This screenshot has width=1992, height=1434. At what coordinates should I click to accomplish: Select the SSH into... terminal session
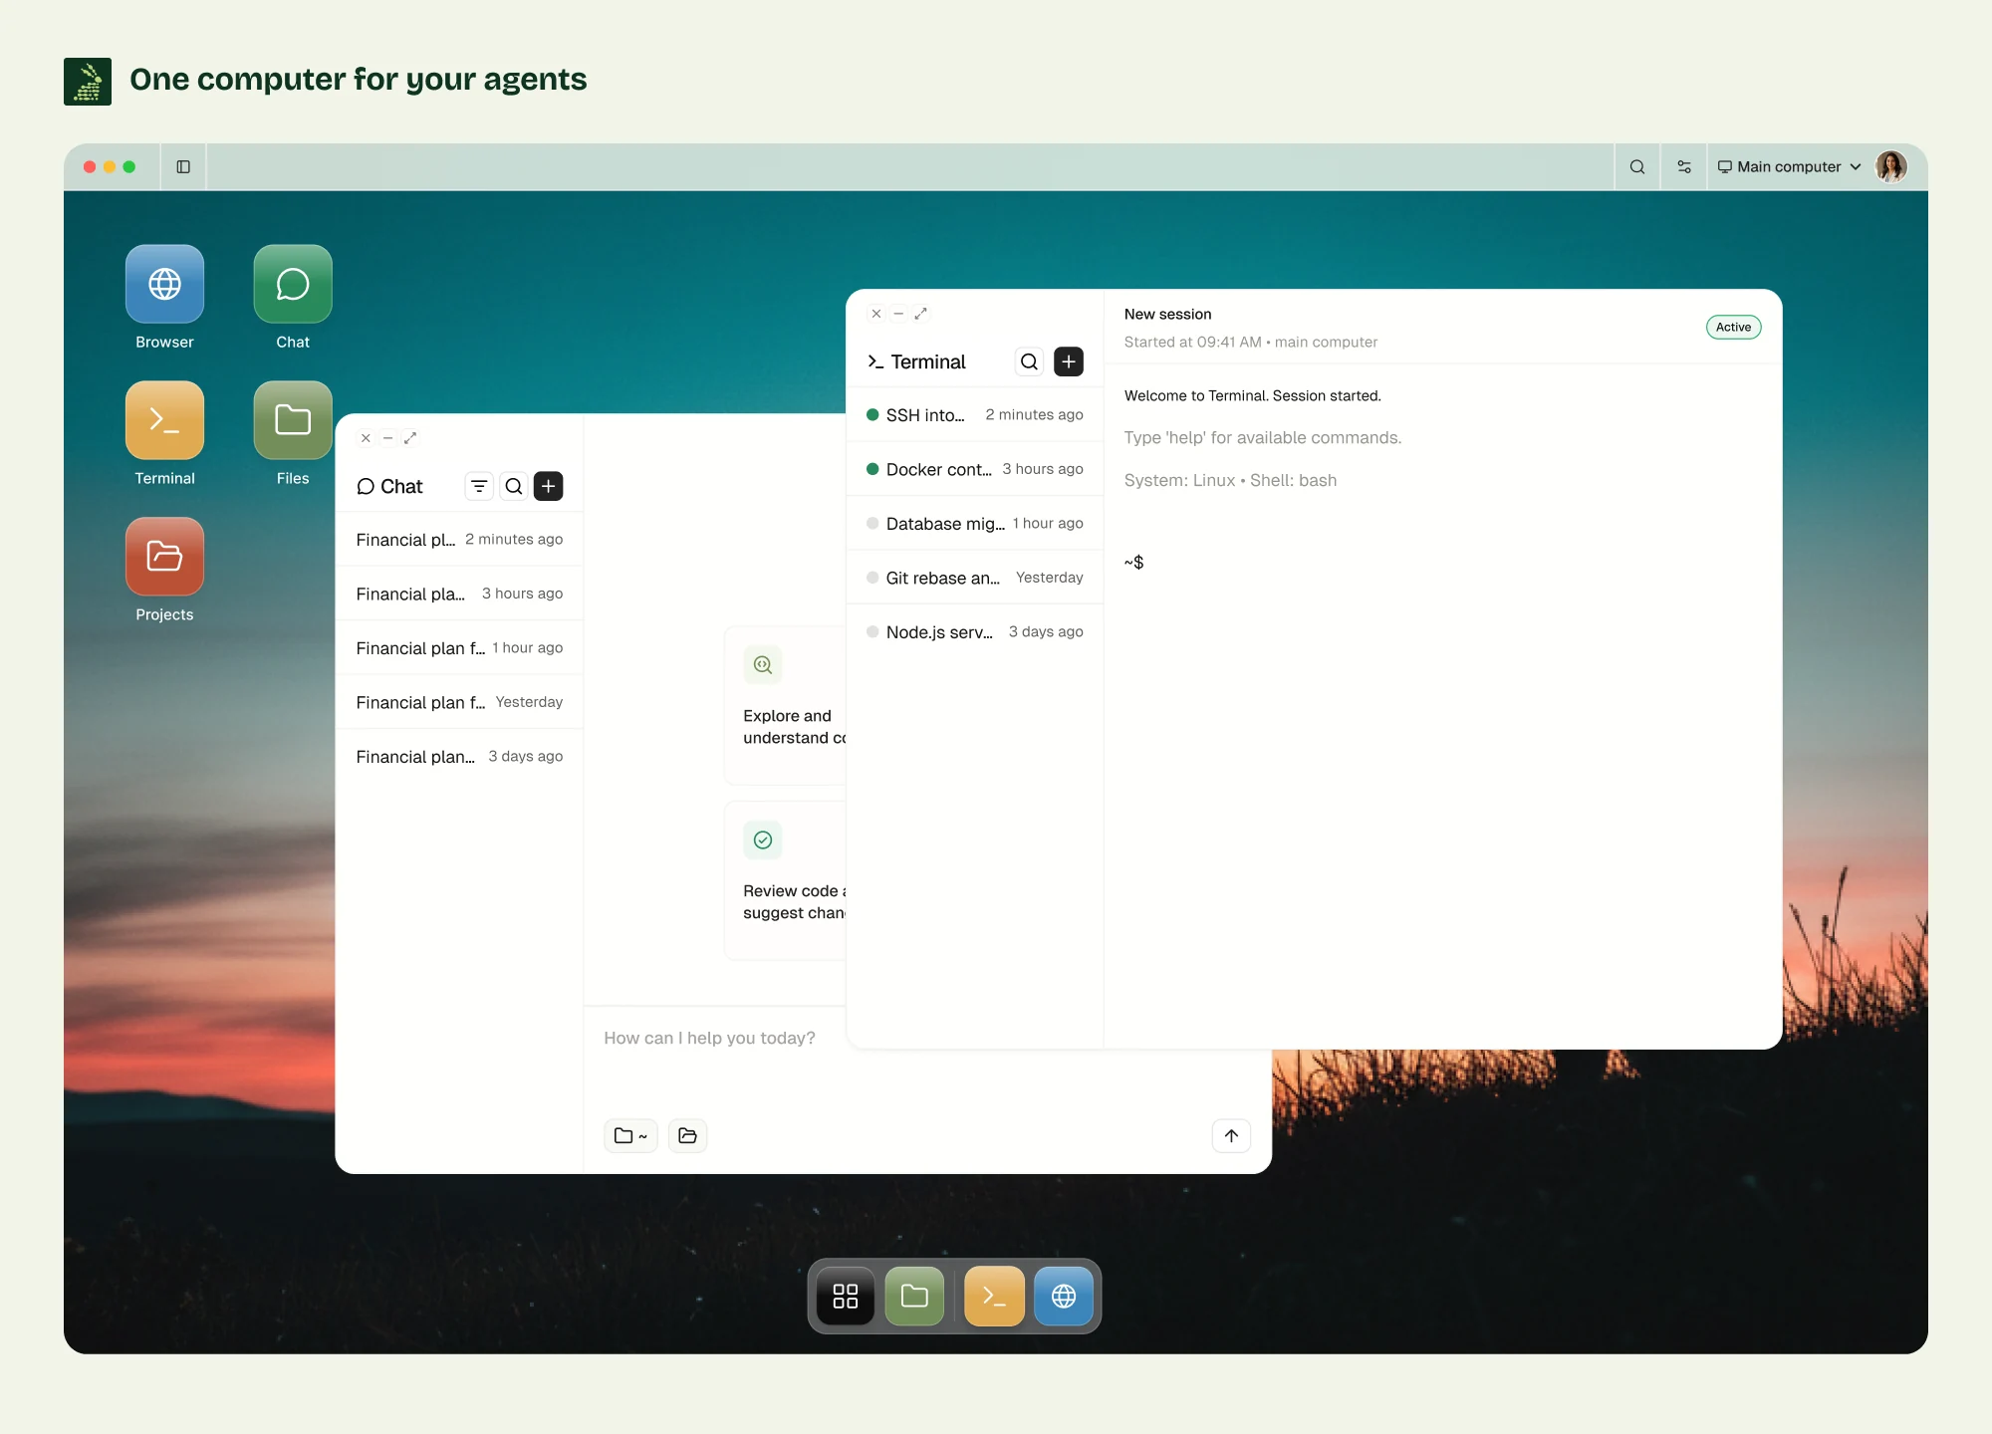pos(975,415)
